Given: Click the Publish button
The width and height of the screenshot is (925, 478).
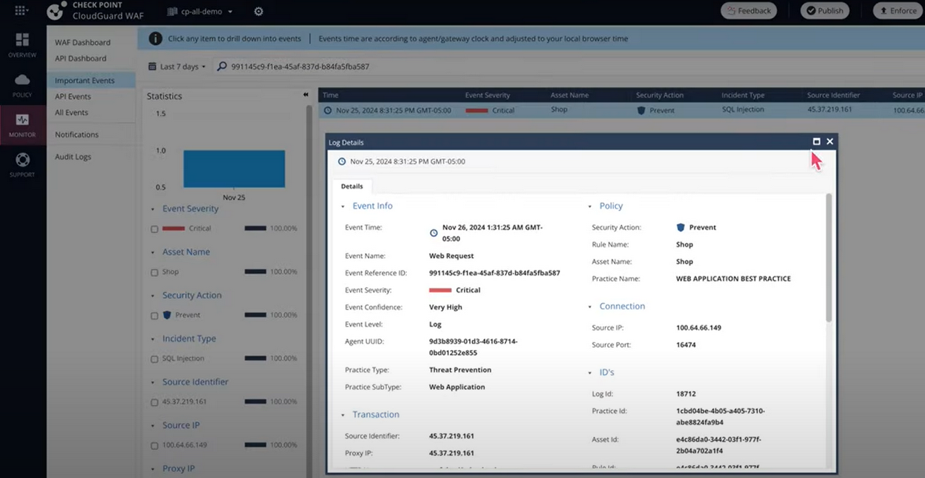Looking at the screenshot, I should click(824, 11).
